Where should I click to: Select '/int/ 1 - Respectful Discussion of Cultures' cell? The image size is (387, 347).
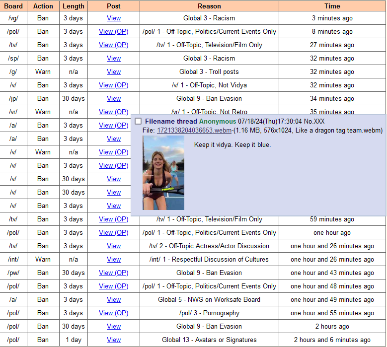coord(209,259)
